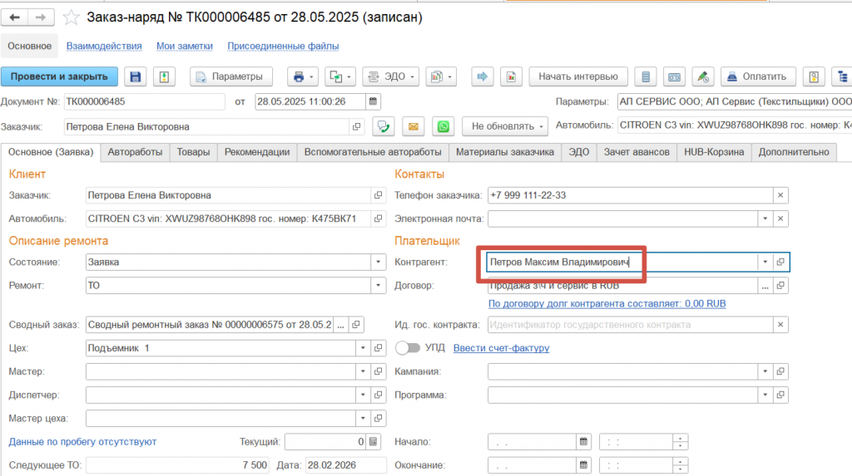Open the calculator for current mileage
The height and width of the screenshot is (476, 852).
pyautogui.click(x=374, y=441)
